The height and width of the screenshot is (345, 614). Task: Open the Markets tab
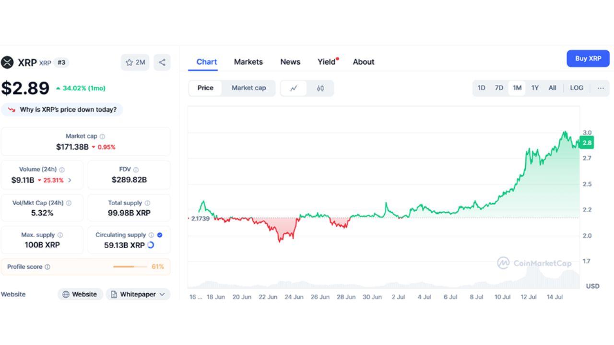point(248,62)
